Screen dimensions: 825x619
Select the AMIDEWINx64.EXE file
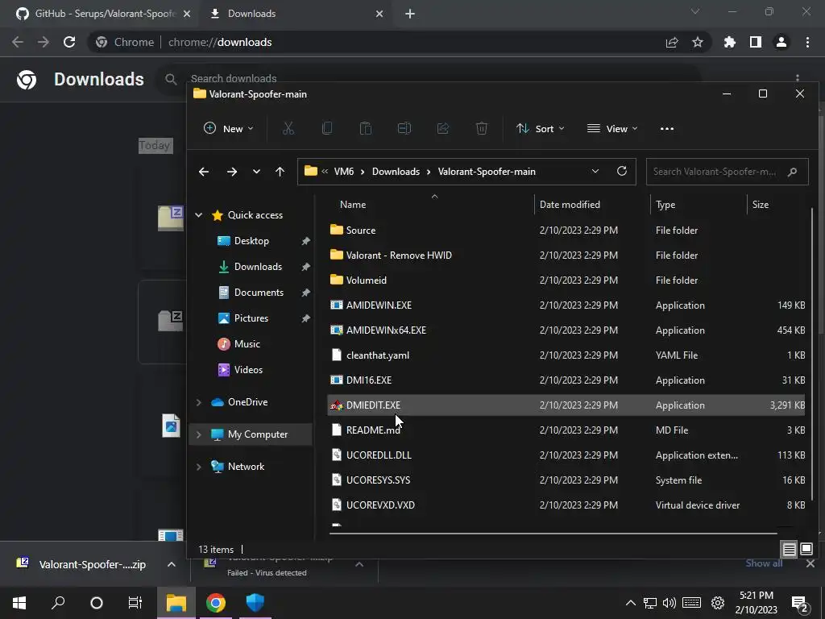coord(566,330)
